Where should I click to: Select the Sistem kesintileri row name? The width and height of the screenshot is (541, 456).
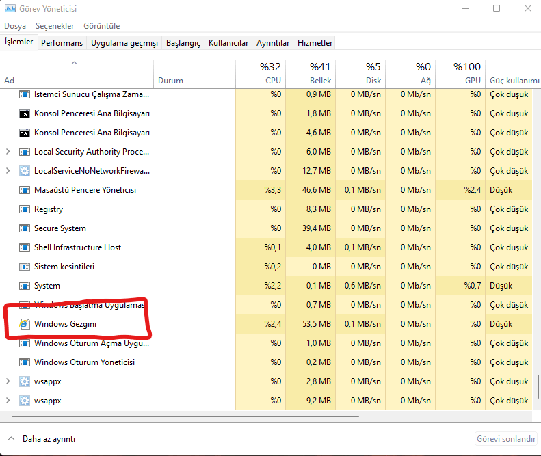(64, 267)
